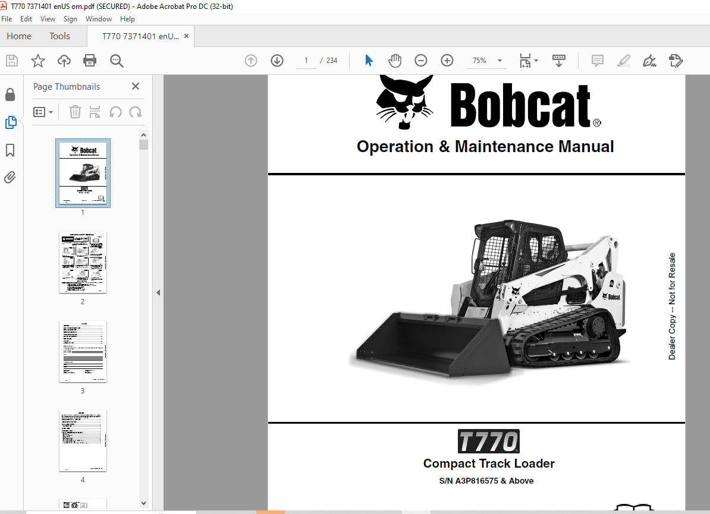Click thumbnails scrollbar up arrow
Viewport: 710px width, 514px height.
143,135
